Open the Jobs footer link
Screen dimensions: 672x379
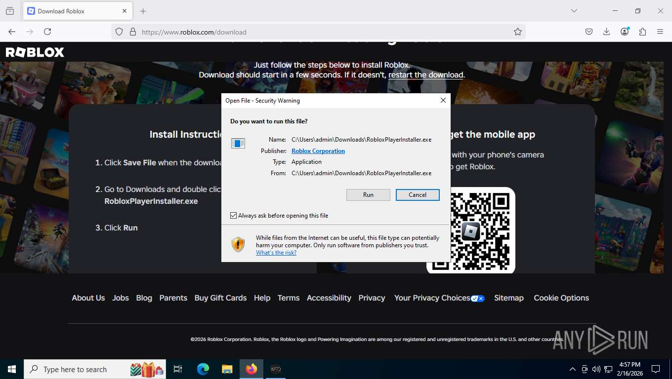[x=121, y=298]
